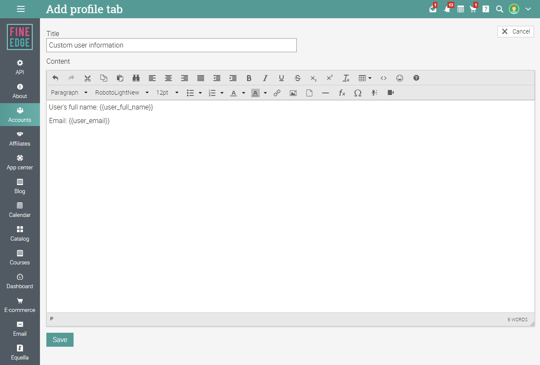Toggle strikethrough formatting
540x365 pixels.
(298, 78)
